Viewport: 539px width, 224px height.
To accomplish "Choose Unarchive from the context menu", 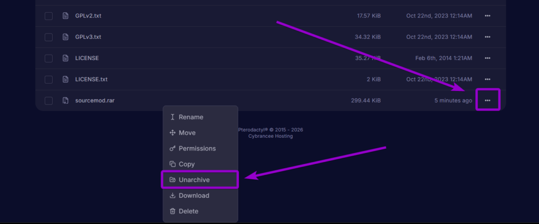I will pos(194,180).
